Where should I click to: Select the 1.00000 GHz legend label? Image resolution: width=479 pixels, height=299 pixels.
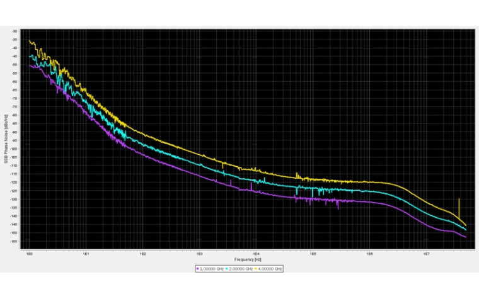[x=212, y=269]
